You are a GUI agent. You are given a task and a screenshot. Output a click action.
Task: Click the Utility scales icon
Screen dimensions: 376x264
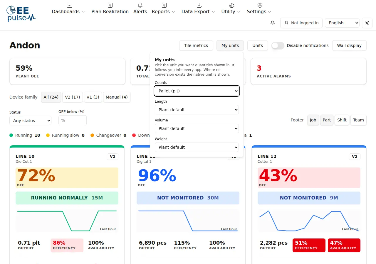coord(232,5)
